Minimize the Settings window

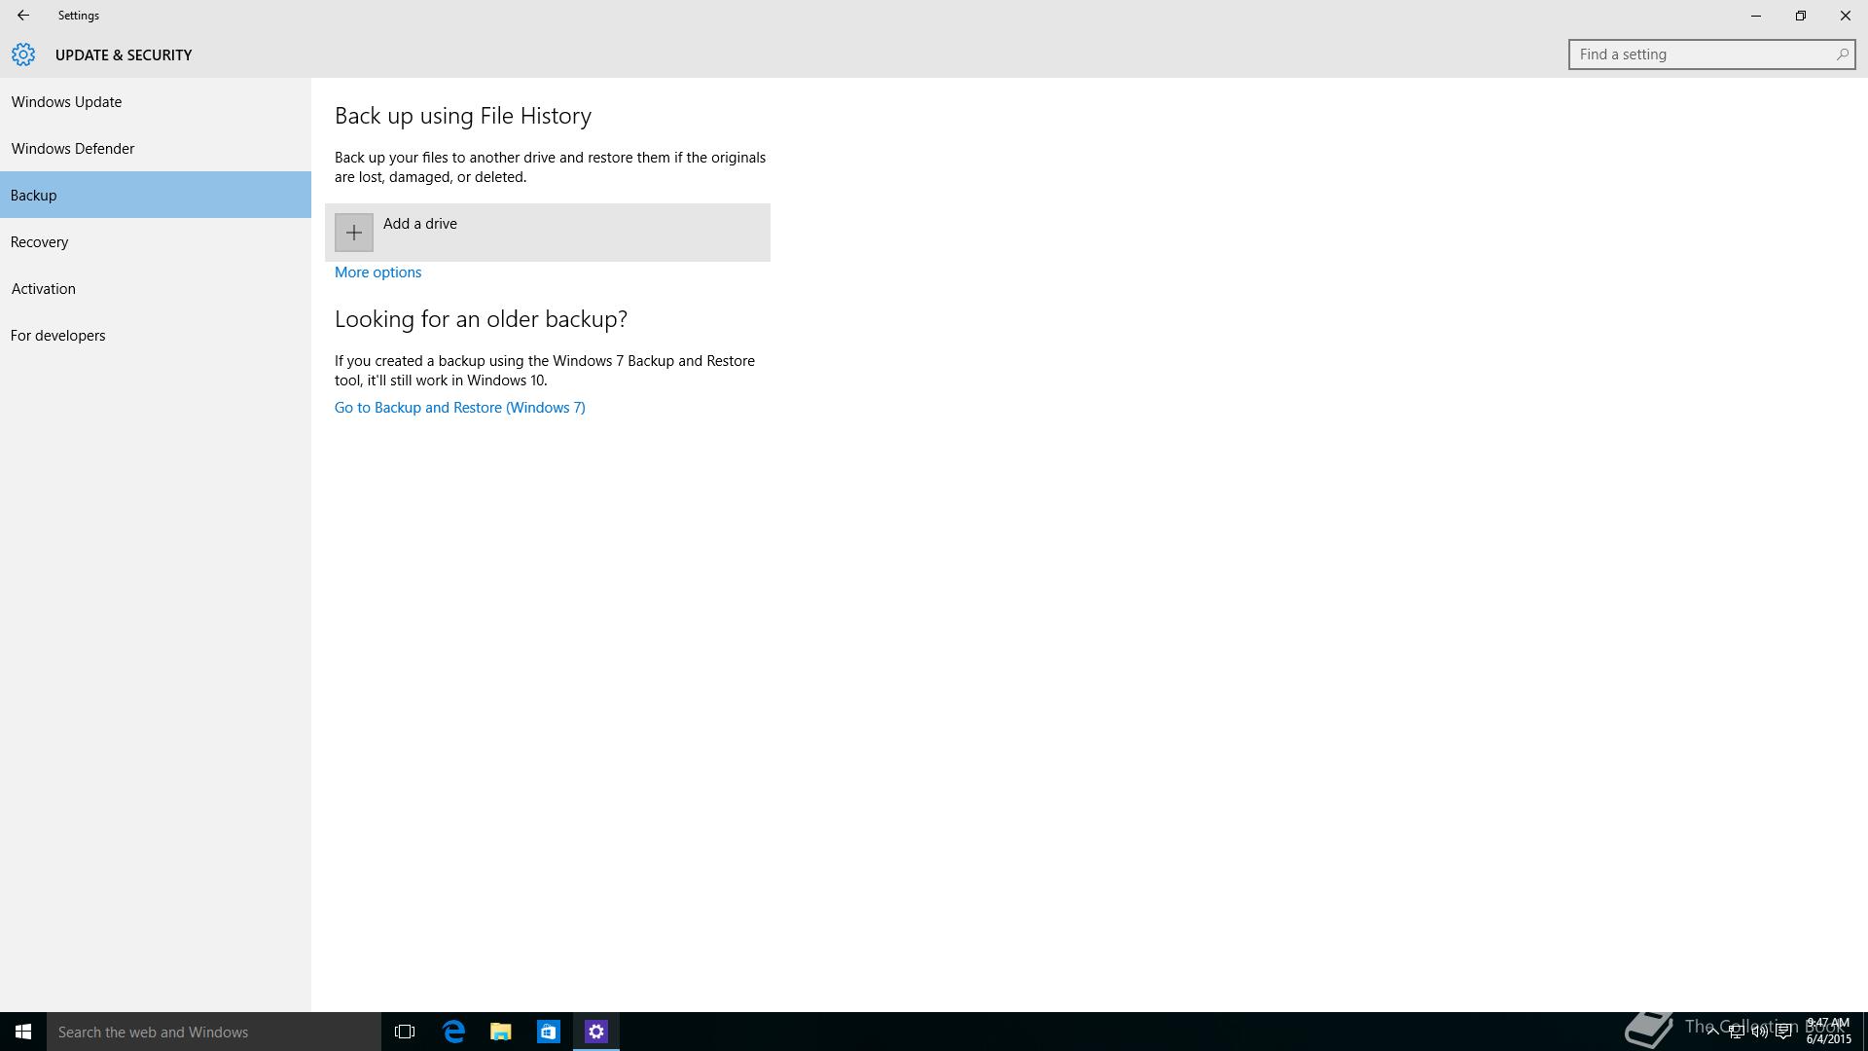pos(1755,16)
